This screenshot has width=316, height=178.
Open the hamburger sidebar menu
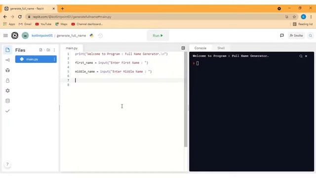point(5,36)
